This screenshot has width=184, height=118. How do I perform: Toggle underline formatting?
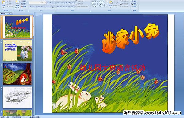pyautogui.click(x=36, y=7)
